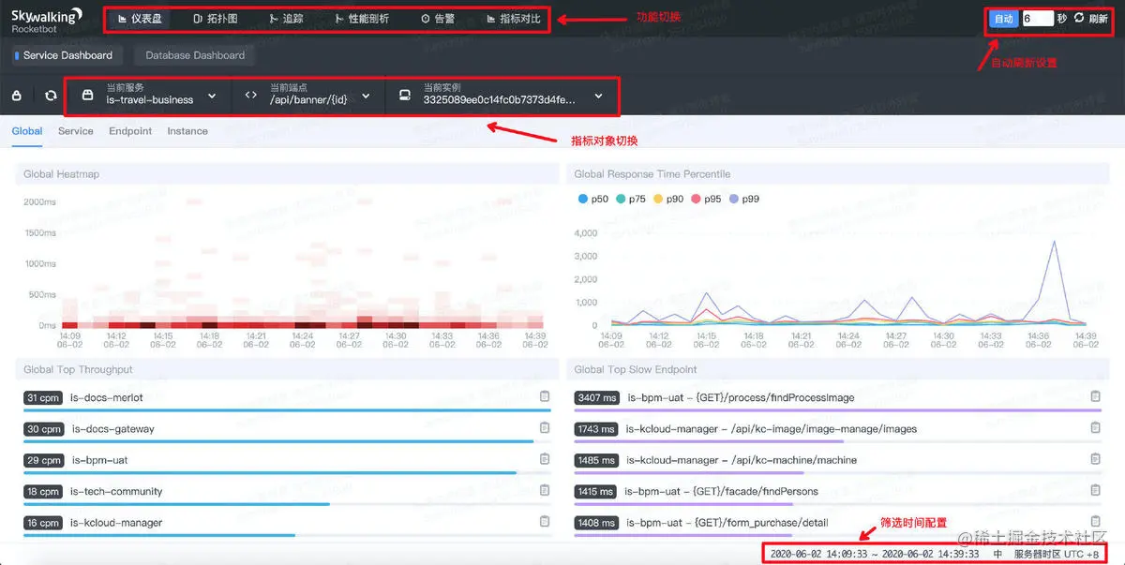Open the 当前服务 is-travel-business dropdown

148,94
